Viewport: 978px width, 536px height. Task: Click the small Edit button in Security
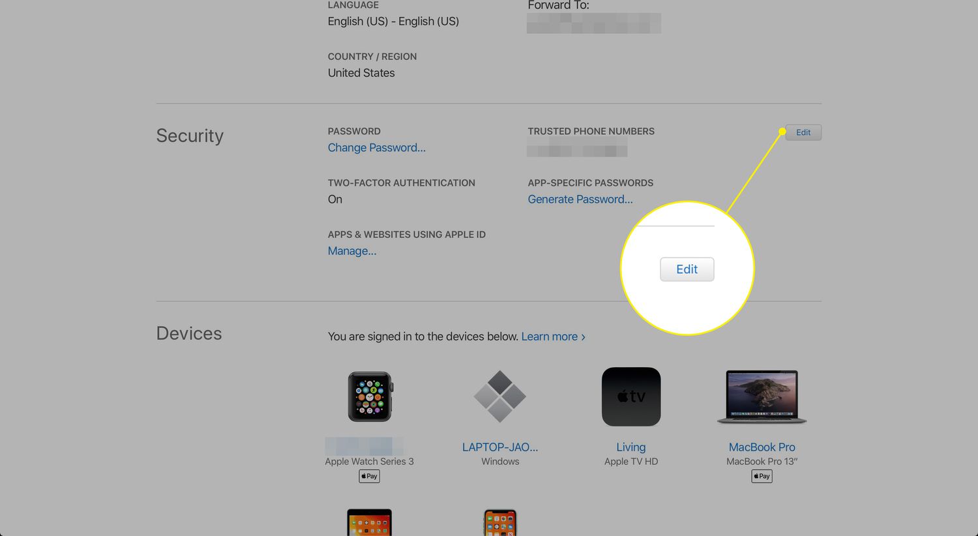point(803,132)
